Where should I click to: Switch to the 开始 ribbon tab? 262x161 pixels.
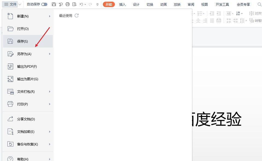coord(109,4)
